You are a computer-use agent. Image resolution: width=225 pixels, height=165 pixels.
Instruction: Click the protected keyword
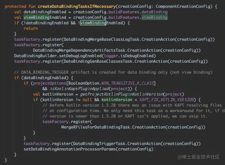point(15,6)
